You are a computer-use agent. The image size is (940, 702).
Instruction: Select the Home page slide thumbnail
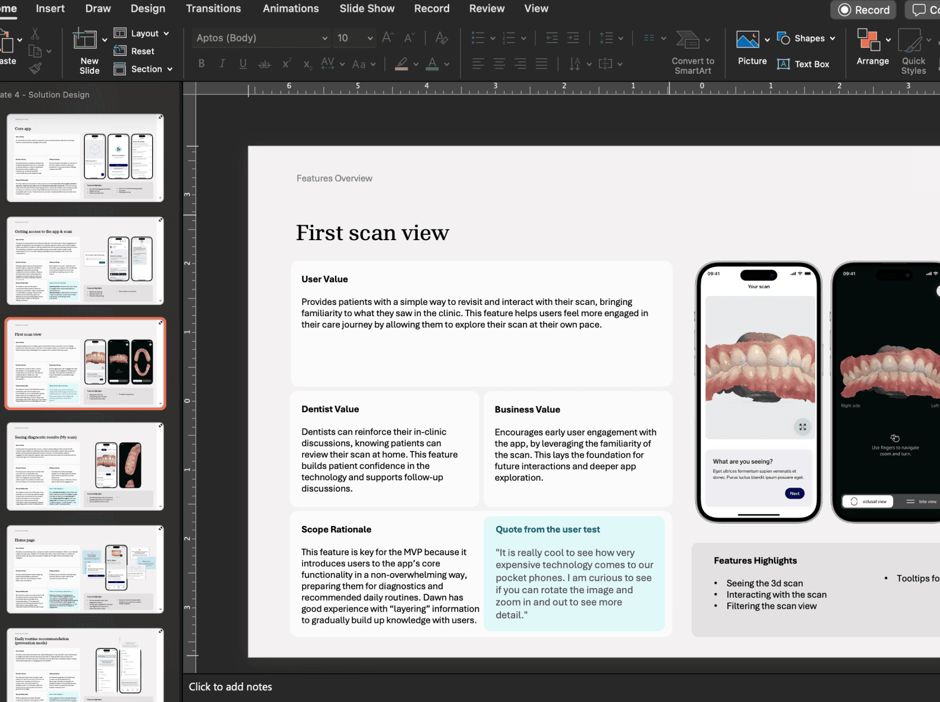85,569
